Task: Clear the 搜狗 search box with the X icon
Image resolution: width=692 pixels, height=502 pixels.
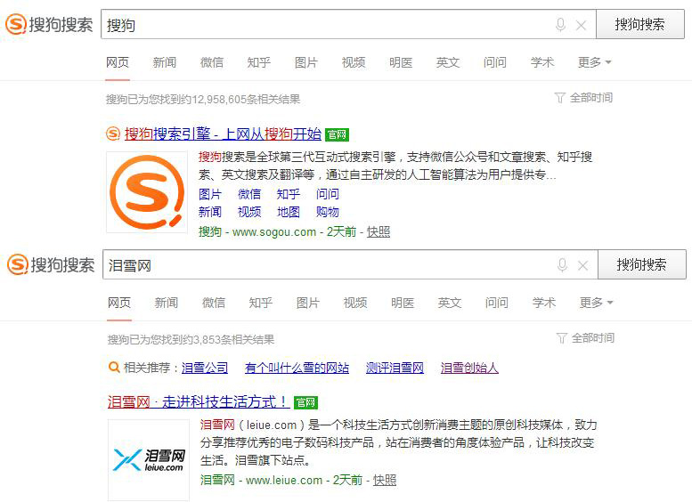Action: tap(582, 26)
